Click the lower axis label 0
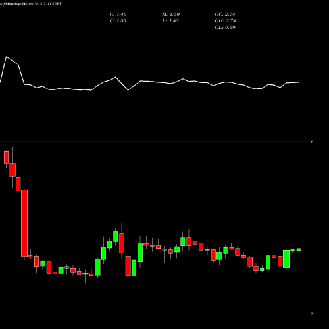Screen dimensions: 329x329 coord(311,313)
